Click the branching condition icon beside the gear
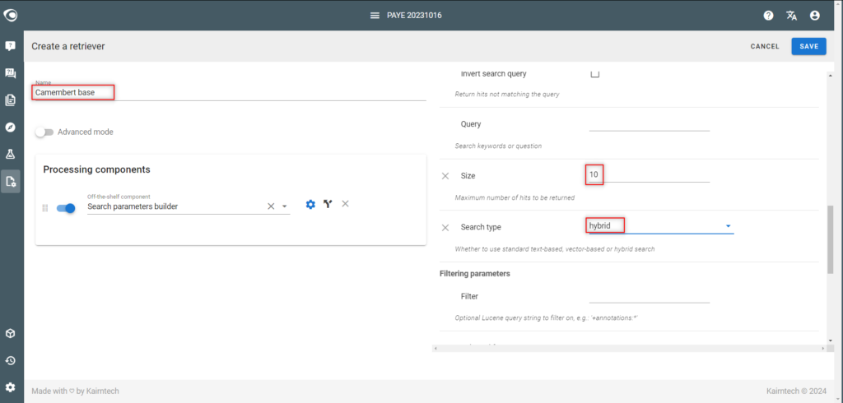This screenshot has width=843, height=403. click(x=328, y=204)
